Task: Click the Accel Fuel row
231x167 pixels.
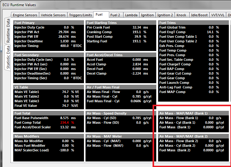Action: click(x=121, y=60)
